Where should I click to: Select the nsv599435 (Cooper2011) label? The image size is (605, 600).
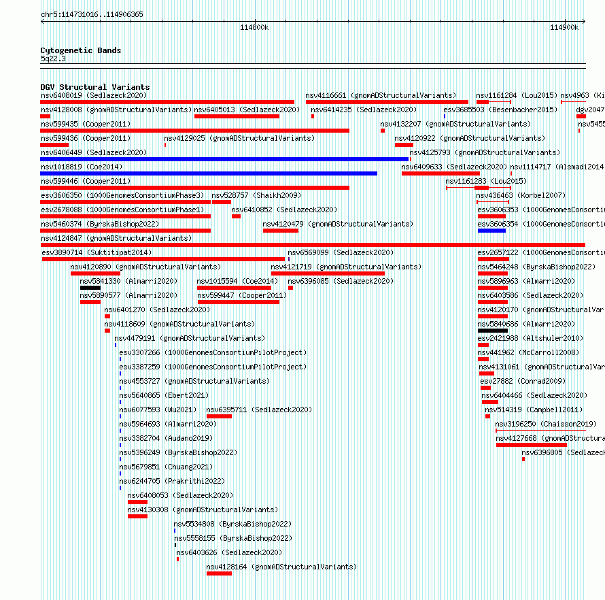(86, 124)
